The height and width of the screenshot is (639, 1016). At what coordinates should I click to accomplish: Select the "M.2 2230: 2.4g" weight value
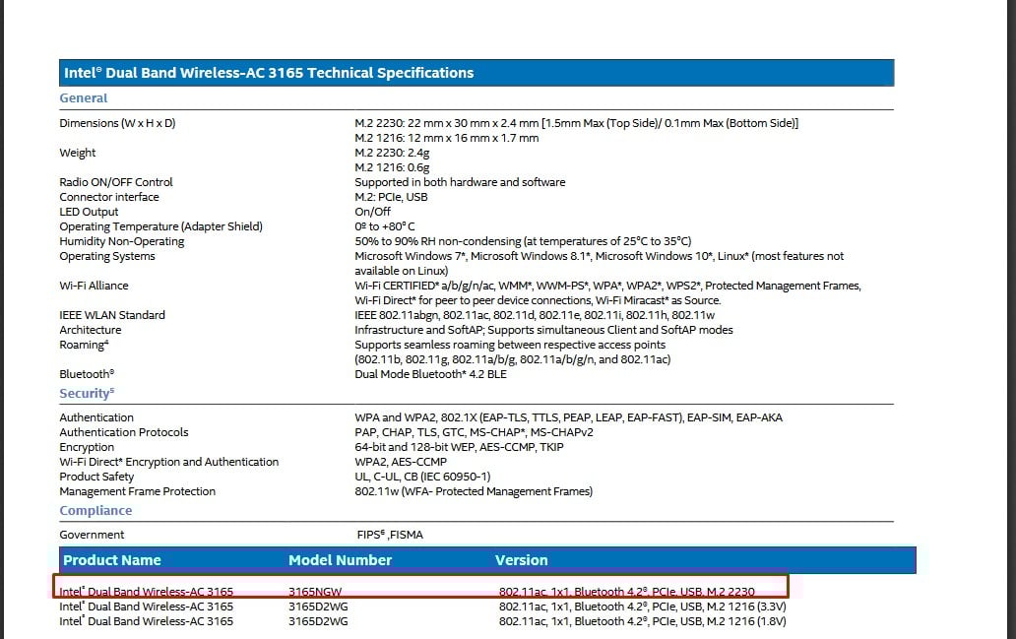click(x=392, y=153)
